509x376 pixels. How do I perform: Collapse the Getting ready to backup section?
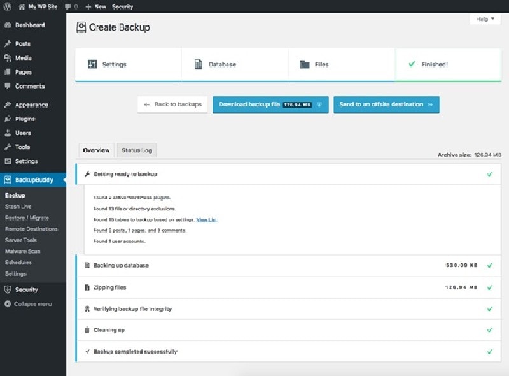289,174
